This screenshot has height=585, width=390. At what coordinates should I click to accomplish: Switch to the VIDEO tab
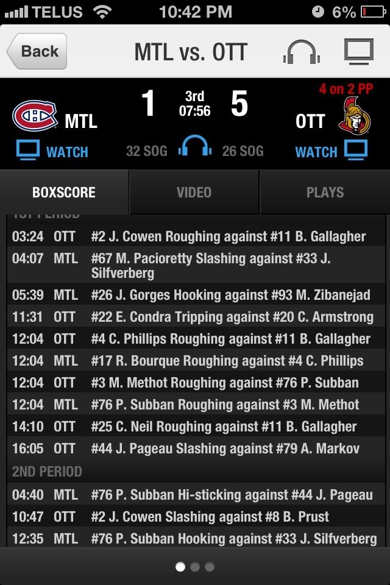pos(194,192)
